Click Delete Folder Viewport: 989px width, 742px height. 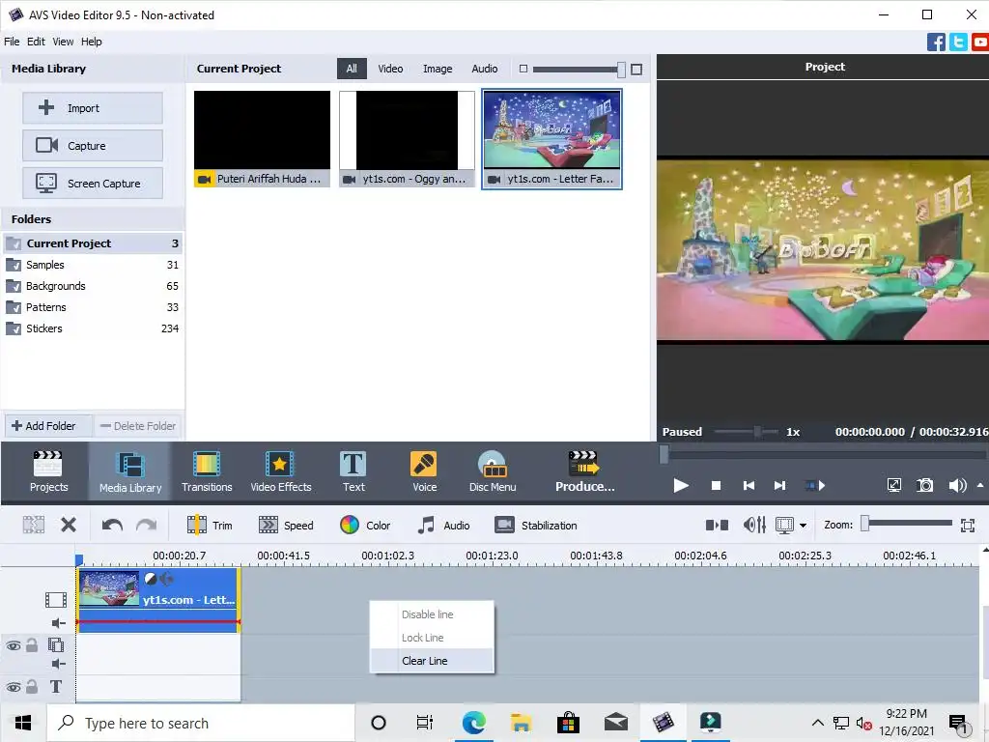click(138, 426)
